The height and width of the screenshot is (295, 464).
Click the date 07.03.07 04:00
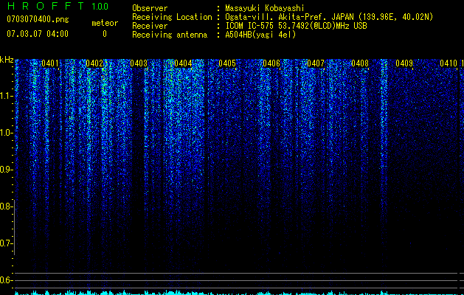coord(38,34)
